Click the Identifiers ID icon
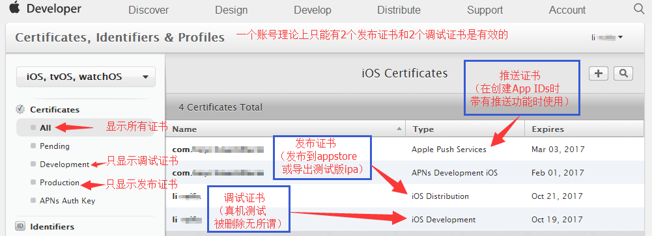The height and width of the screenshot is (236, 652). 20,226
